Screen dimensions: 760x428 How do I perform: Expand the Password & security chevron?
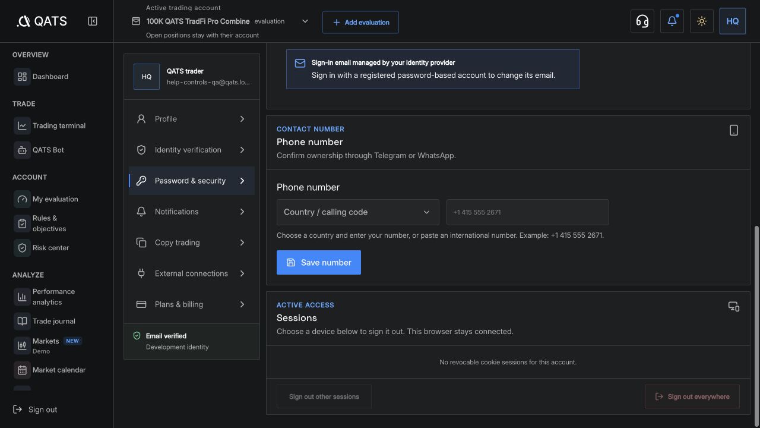[242, 181]
